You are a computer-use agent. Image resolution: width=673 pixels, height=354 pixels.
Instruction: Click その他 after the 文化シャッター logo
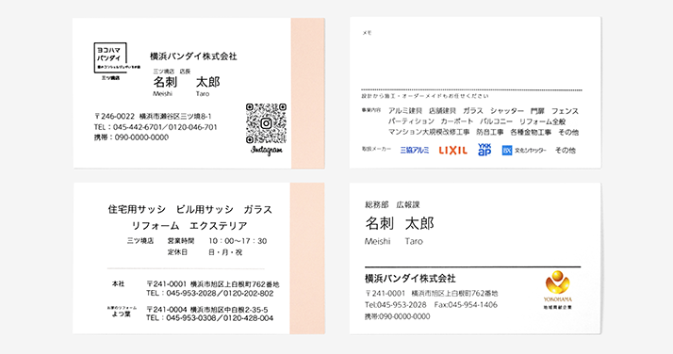point(566,151)
